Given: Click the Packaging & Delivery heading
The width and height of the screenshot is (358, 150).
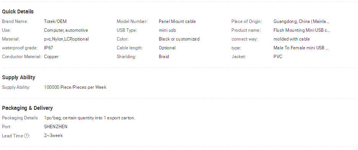Looking at the screenshot, I should tap(28, 108).
